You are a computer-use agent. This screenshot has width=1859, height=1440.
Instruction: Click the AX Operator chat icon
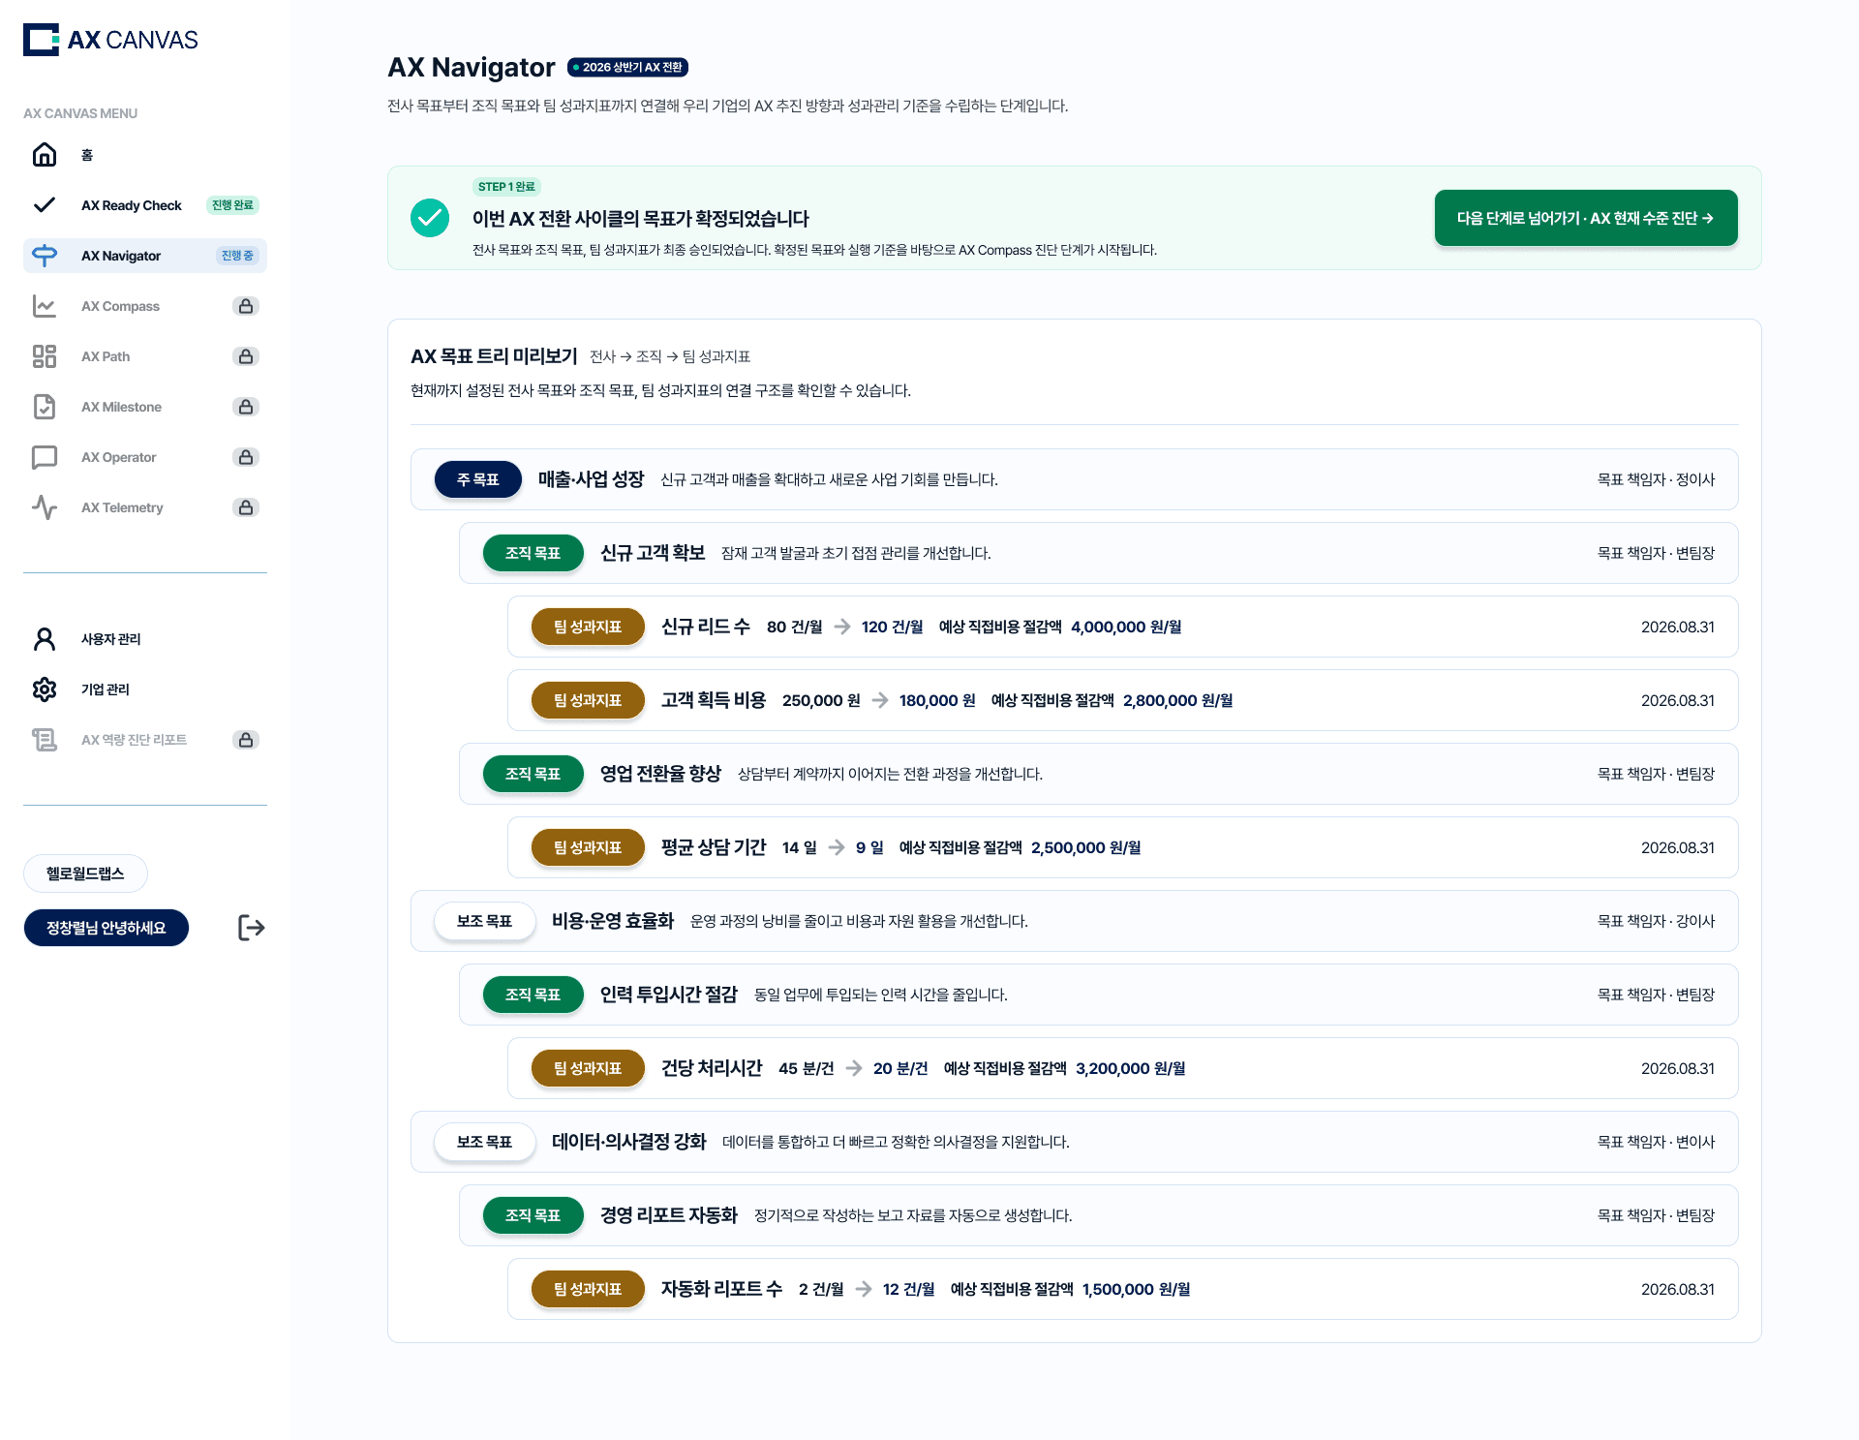pos(45,457)
